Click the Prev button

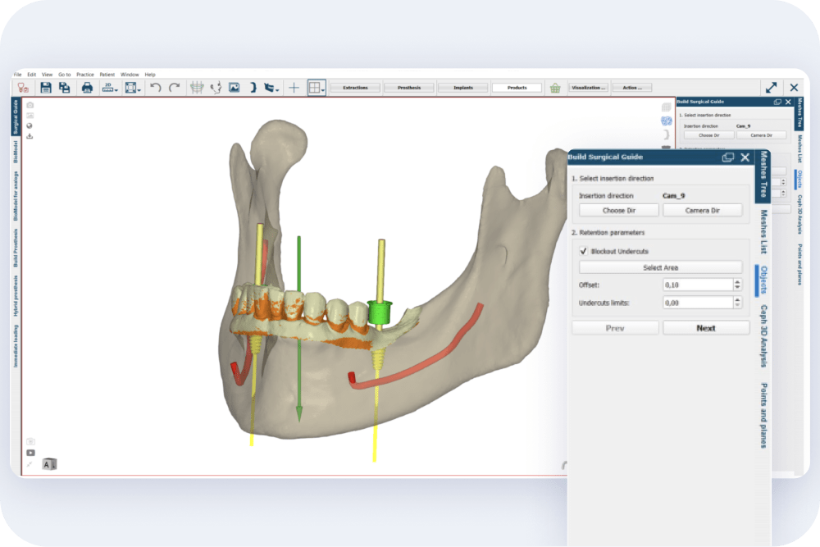click(x=615, y=328)
